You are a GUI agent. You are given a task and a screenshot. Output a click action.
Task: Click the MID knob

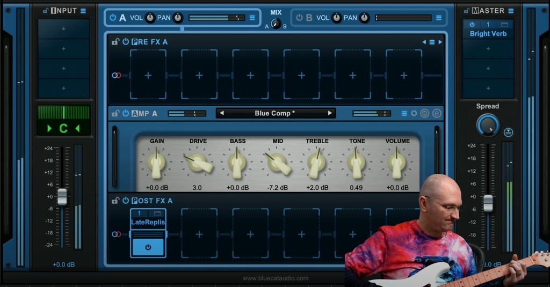[278, 164]
